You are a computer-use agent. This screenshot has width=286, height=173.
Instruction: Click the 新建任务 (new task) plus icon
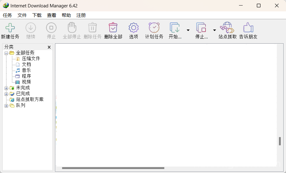coord(10,28)
